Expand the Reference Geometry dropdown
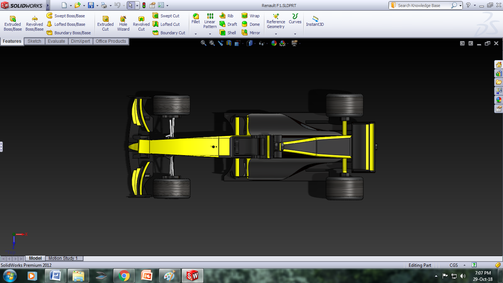503x283 pixels. tap(276, 34)
